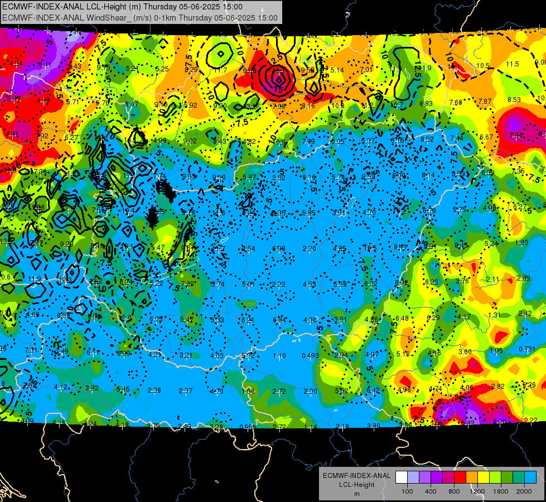Click the grid value 6.02
The width and height of the screenshot is (546, 502).
pos(370,283)
